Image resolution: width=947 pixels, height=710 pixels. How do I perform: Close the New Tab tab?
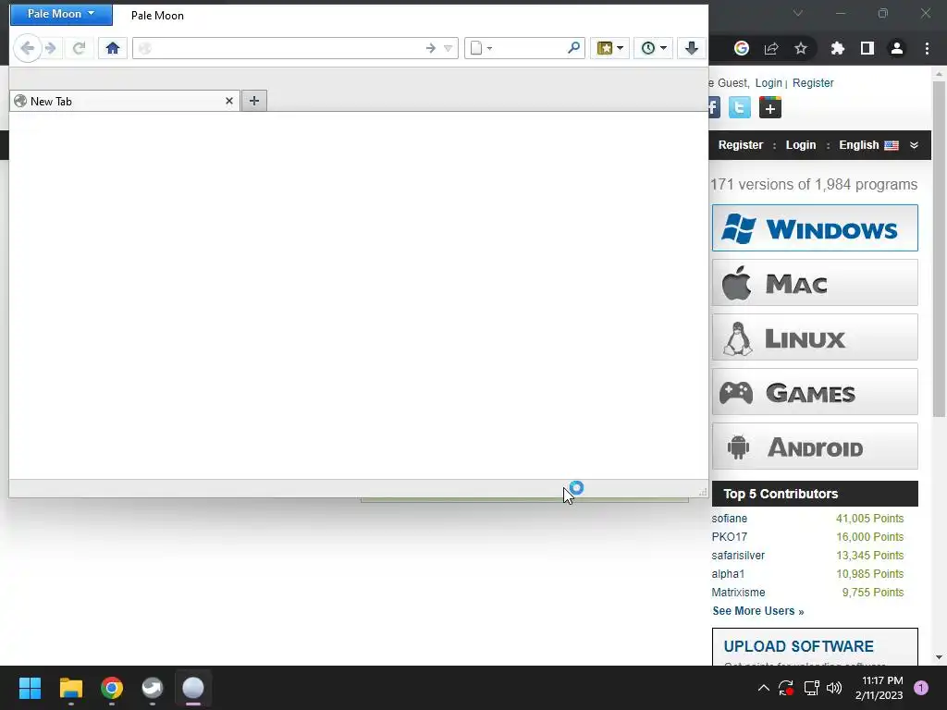click(x=229, y=101)
